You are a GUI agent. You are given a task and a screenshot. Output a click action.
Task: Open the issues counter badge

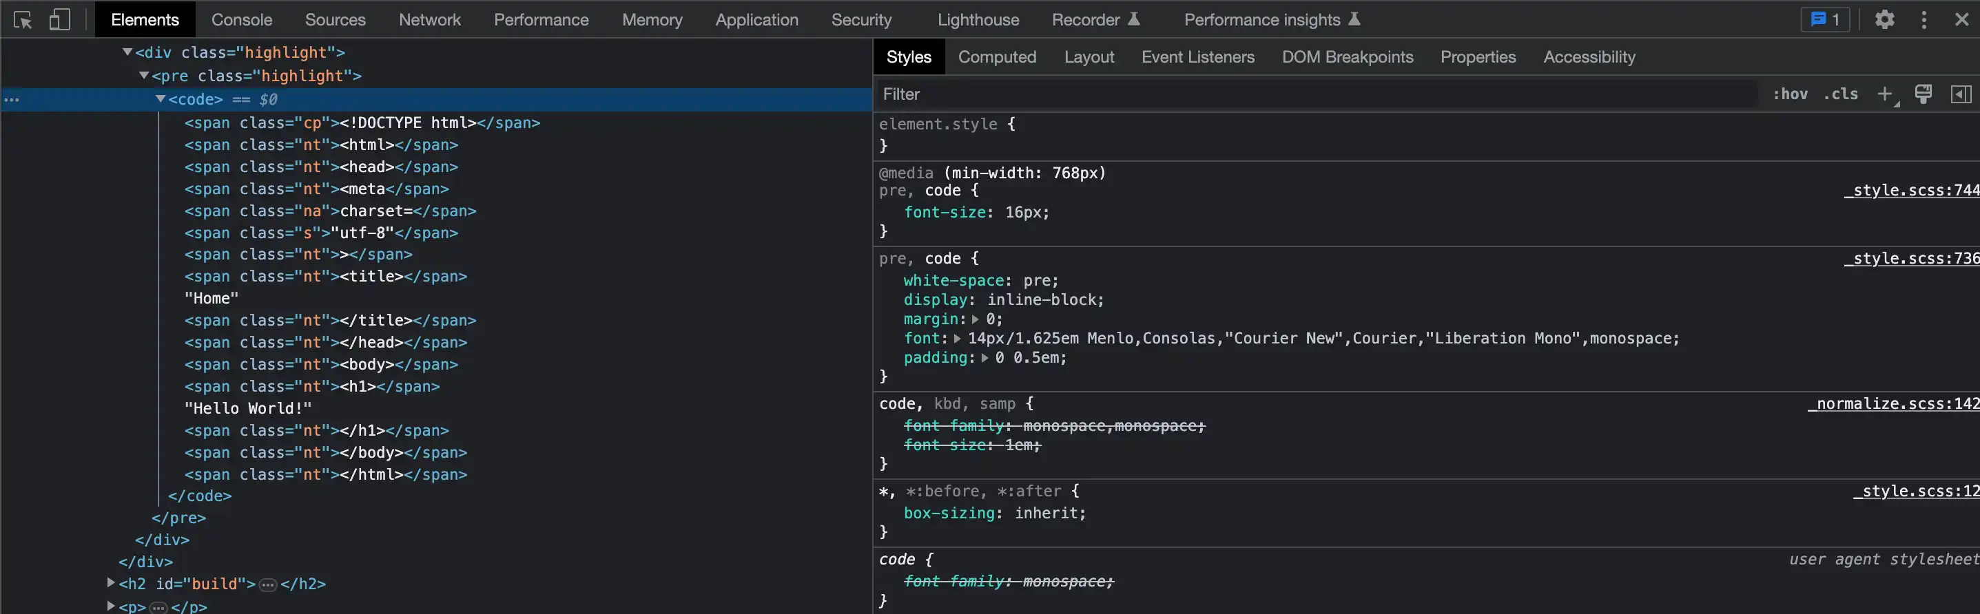pos(1825,20)
